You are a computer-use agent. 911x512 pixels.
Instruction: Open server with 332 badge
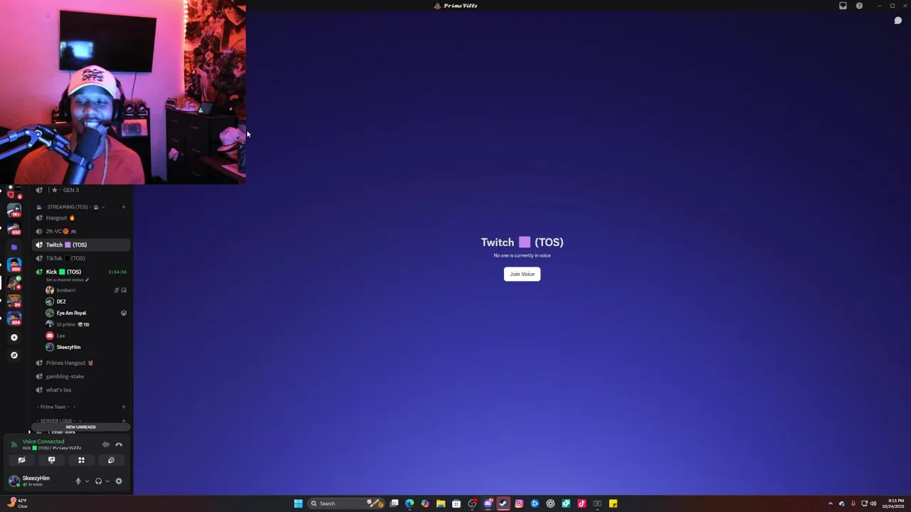click(14, 228)
